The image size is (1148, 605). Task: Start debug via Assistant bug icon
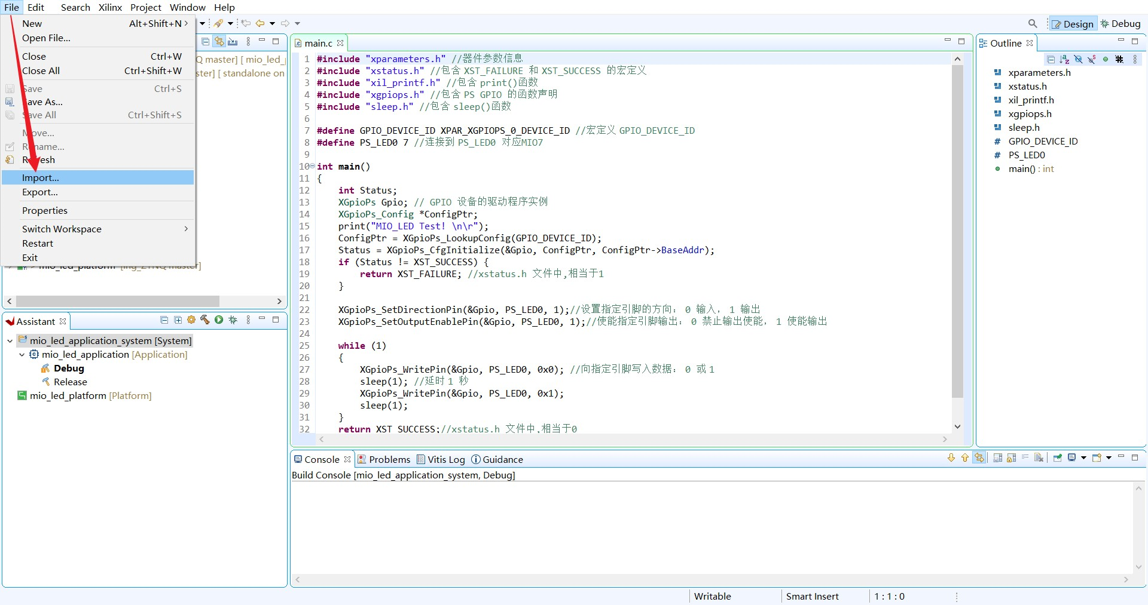(233, 320)
